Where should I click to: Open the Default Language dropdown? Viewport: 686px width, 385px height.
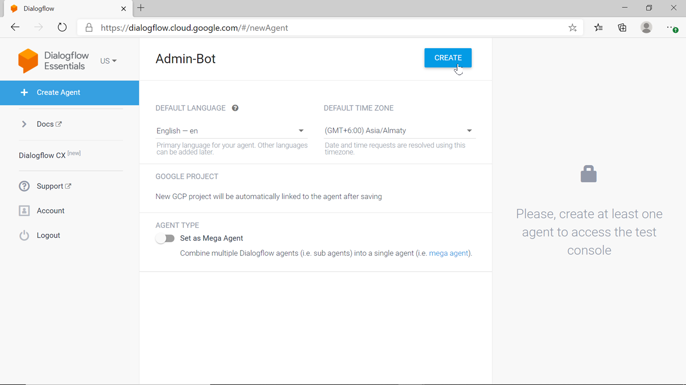coord(231,131)
